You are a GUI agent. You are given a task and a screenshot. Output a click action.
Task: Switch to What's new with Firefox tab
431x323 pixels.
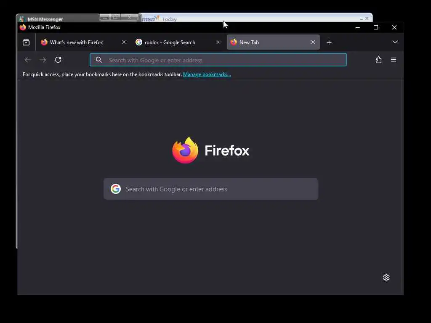(84, 42)
